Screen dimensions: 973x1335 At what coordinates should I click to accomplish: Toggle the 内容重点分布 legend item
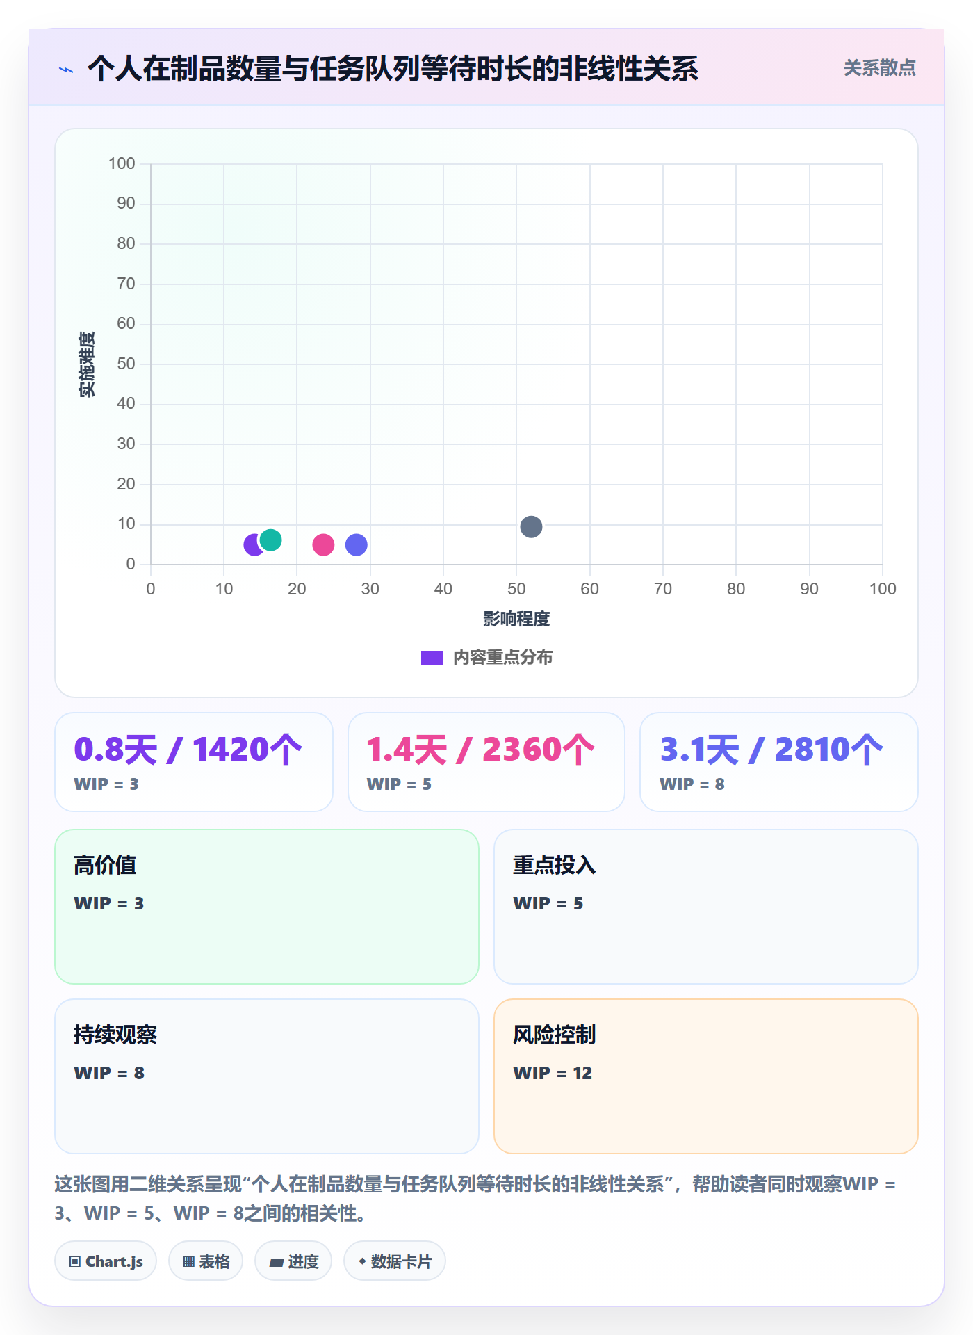[486, 657]
